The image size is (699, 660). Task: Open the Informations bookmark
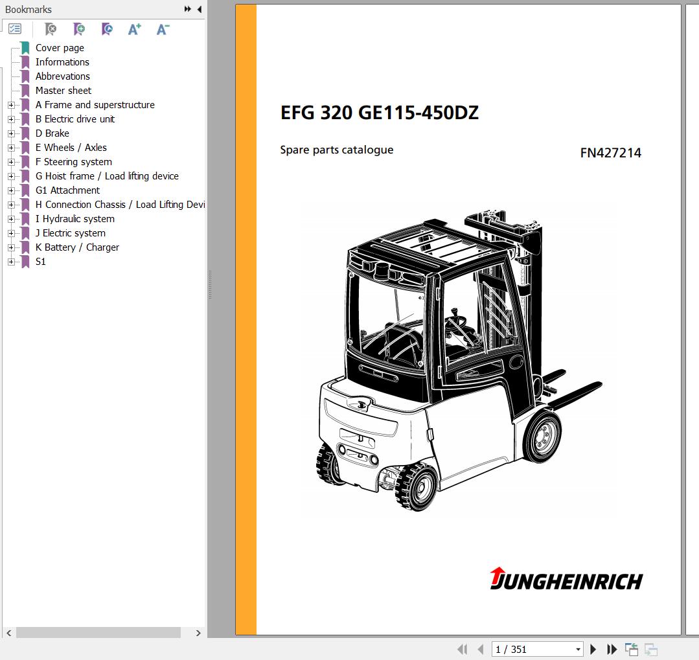[62, 62]
